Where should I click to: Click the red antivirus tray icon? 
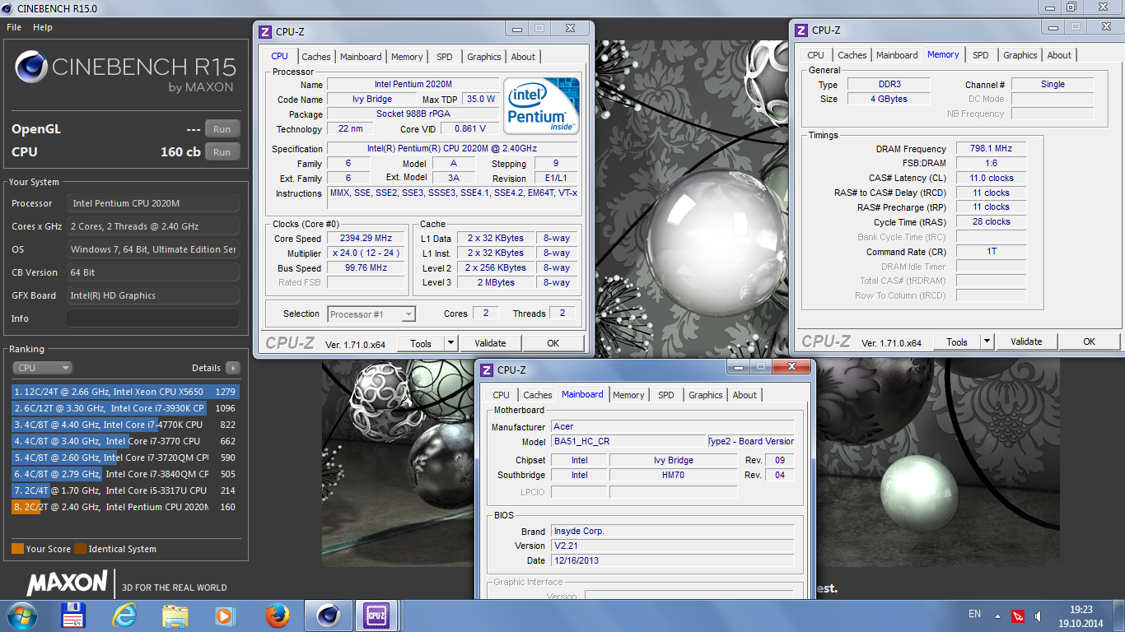pyautogui.click(x=1018, y=616)
